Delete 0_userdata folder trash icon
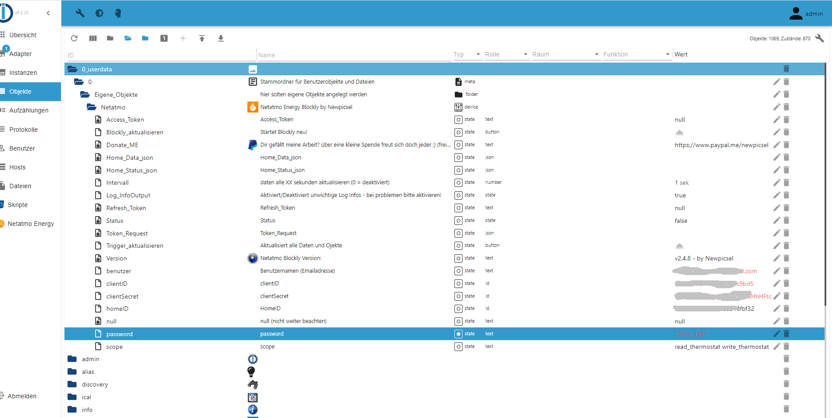 click(786, 69)
